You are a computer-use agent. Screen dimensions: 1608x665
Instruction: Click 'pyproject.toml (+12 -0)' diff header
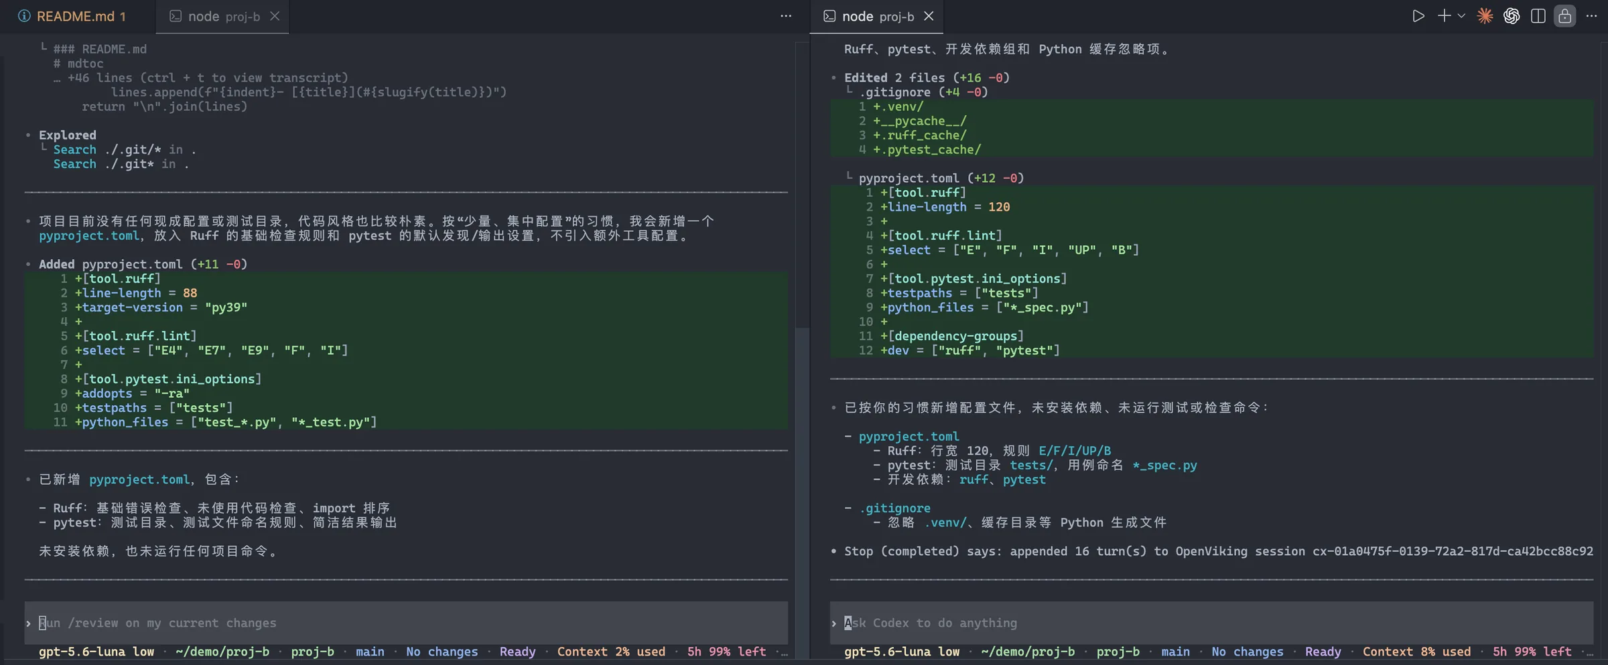click(x=941, y=178)
